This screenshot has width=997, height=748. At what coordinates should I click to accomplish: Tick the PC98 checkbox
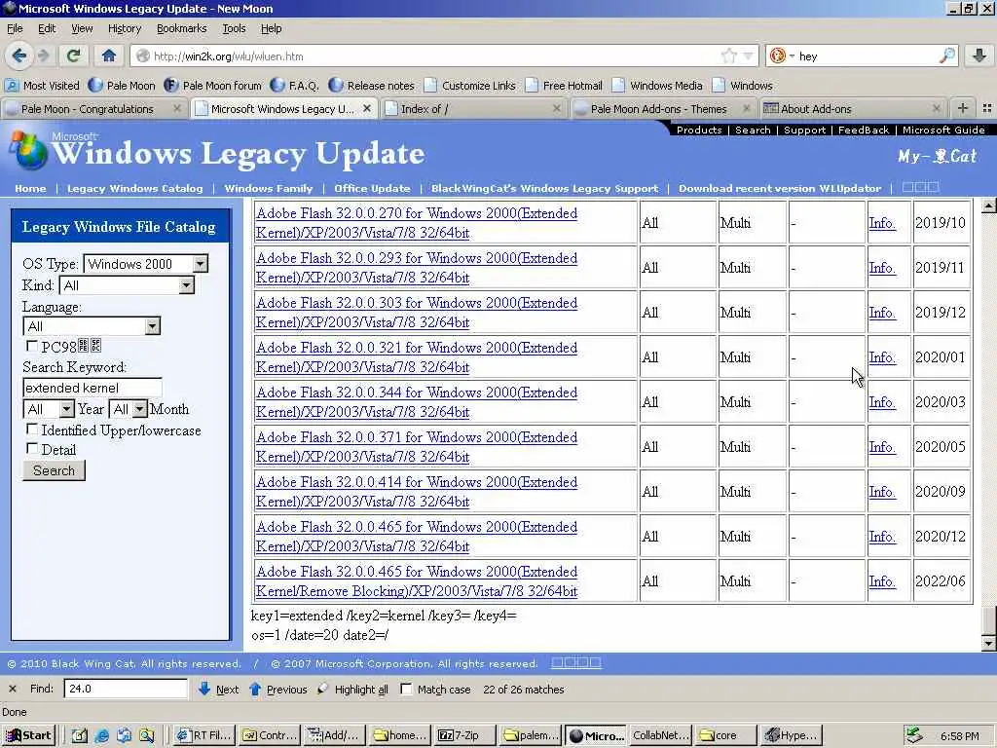pyautogui.click(x=32, y=346)
